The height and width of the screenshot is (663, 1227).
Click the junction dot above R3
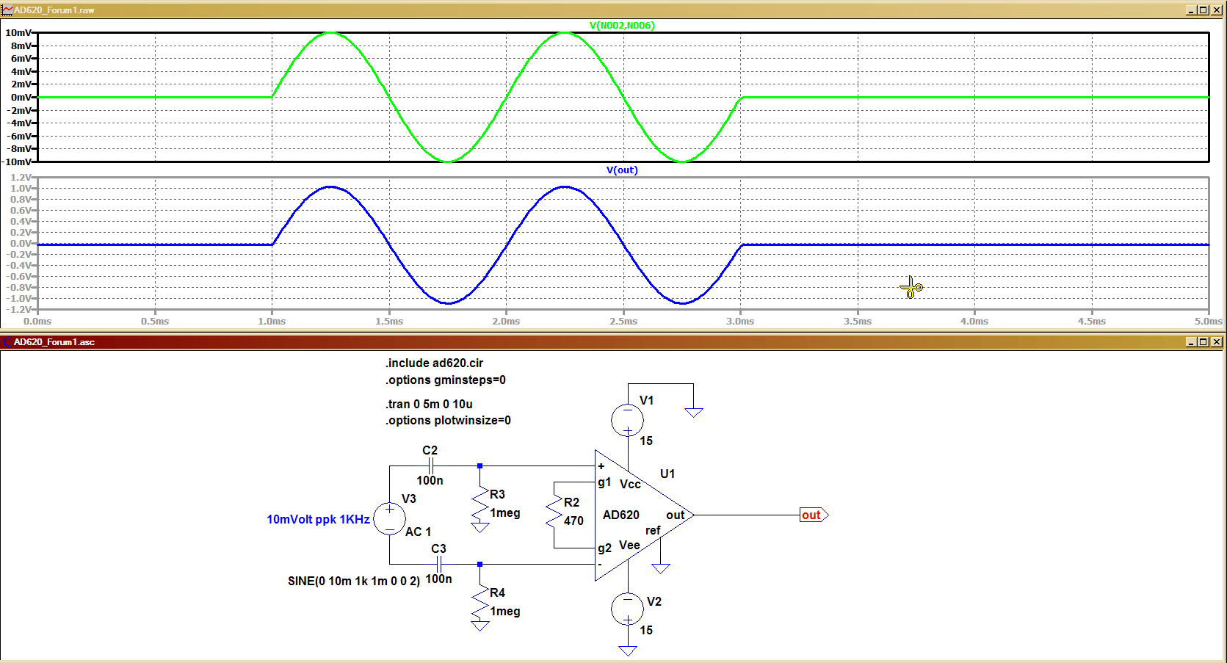click(x=480, y=465)
